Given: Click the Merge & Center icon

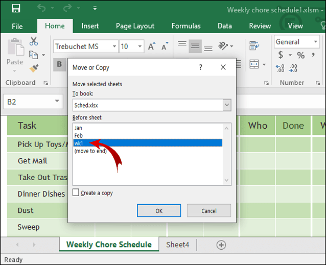Looking at the screenshot, I should tap(254, 64).
